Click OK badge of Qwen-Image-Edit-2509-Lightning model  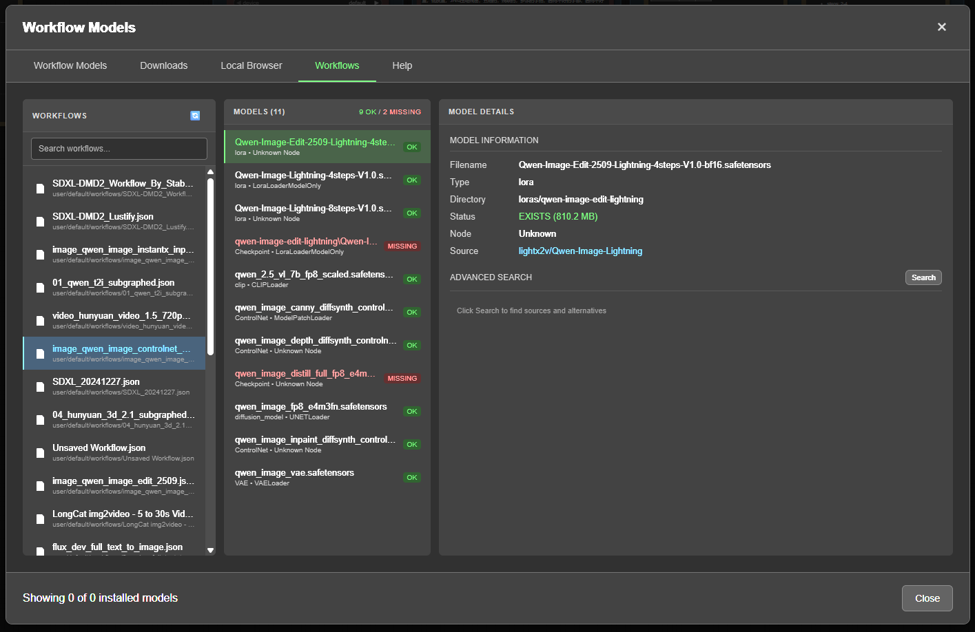(412, 147)
